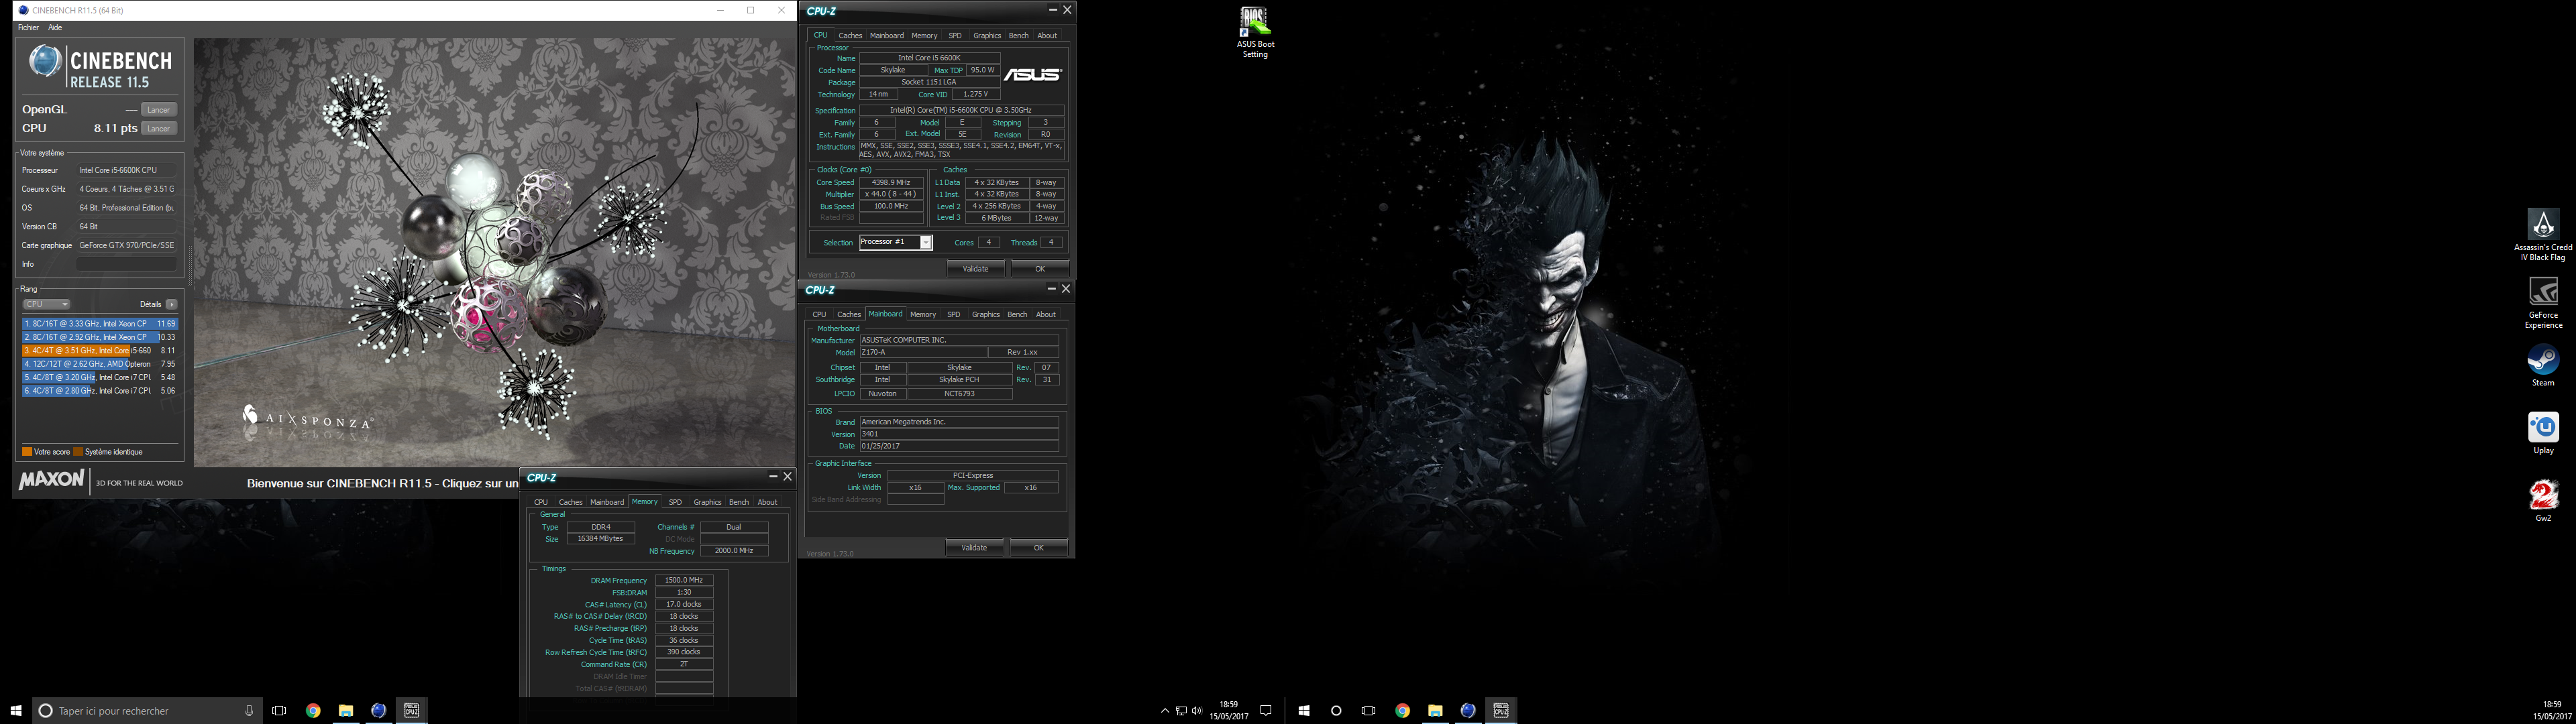The height and width of the screenshot is (724, 2576).
Task: Click the Cortana circle icon on the taskbar
Action: tap(1336, 711)
